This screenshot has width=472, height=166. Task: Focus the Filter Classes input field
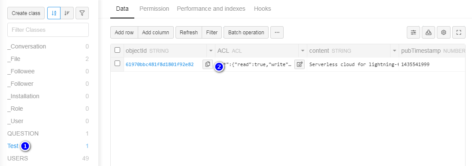point(48,30)
